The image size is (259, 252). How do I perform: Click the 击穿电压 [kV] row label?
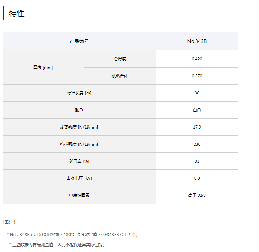pyautogui.click(x=79, y=178)
